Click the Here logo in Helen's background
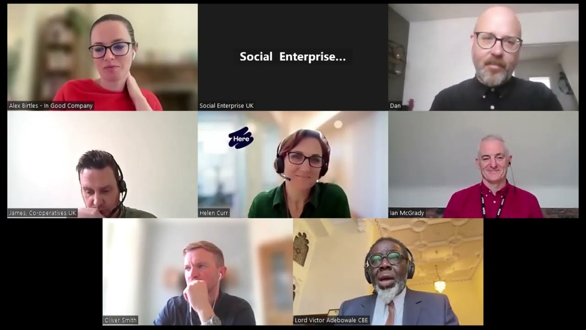The image size is (586, 330). pos(241,138)
